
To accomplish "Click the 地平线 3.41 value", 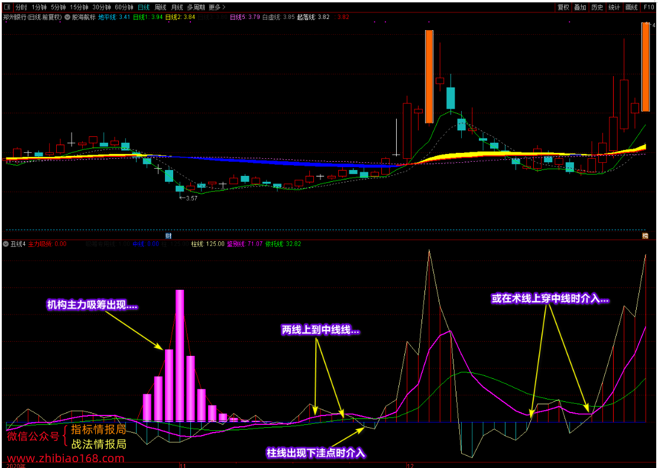I will click(114, 17).
